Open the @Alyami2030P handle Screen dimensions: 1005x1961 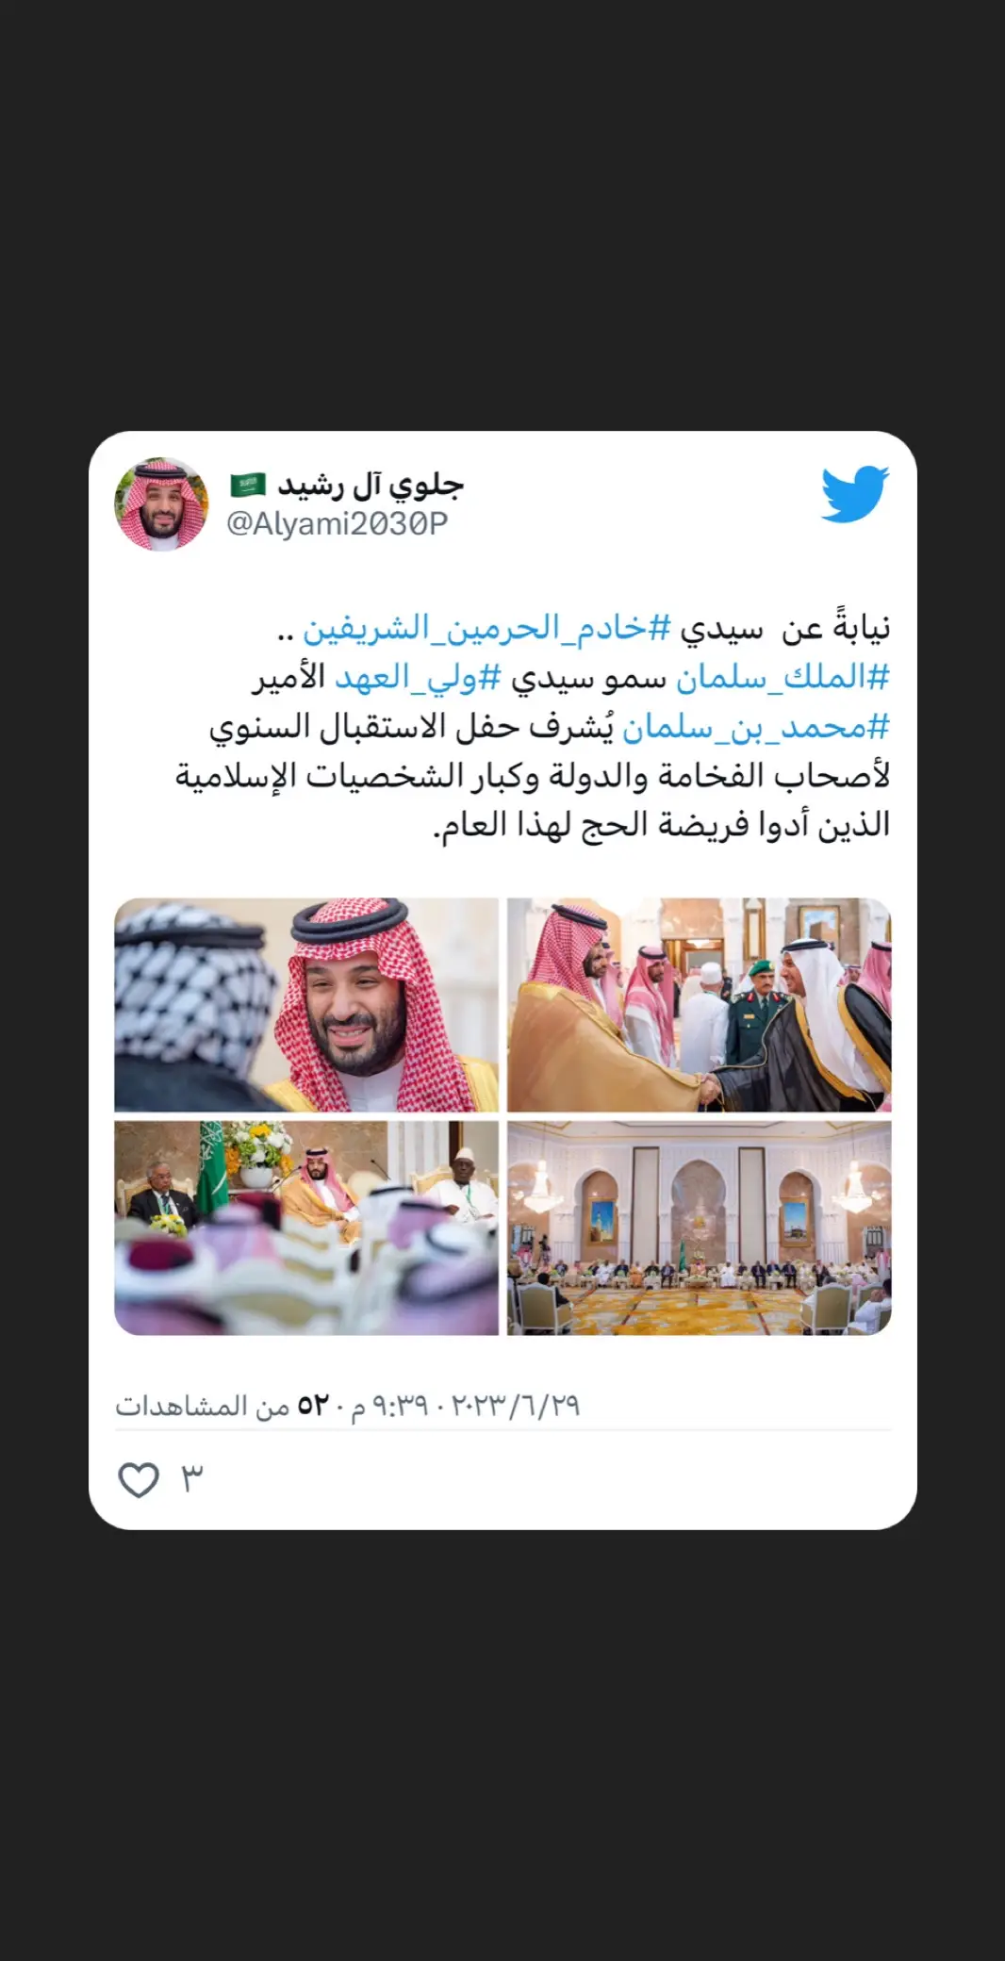tap(337, 523)
